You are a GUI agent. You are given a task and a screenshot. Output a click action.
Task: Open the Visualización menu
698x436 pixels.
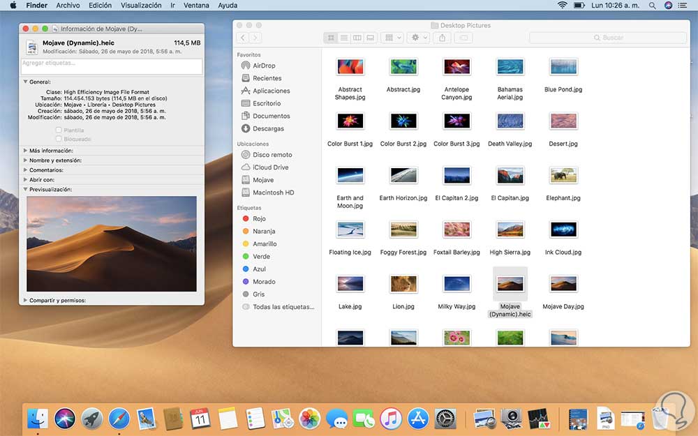tap(141, 5)
